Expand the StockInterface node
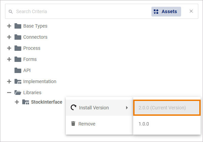203x142 pixels. (x=17, y=102)
